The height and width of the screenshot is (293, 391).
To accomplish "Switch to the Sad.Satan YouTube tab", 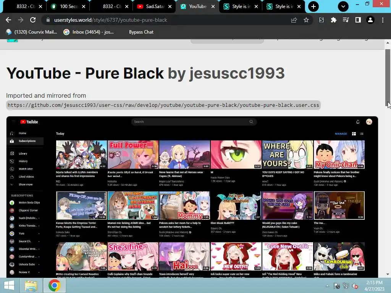I will [154, 6].
